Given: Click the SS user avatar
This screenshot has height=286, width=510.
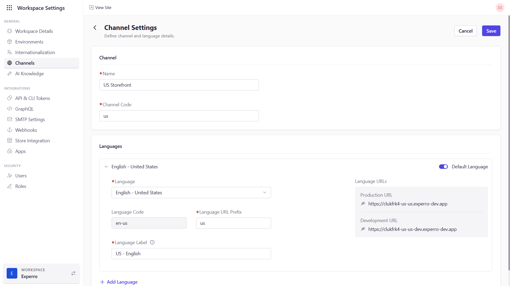Looking at the screenshot, I should 500,8.
